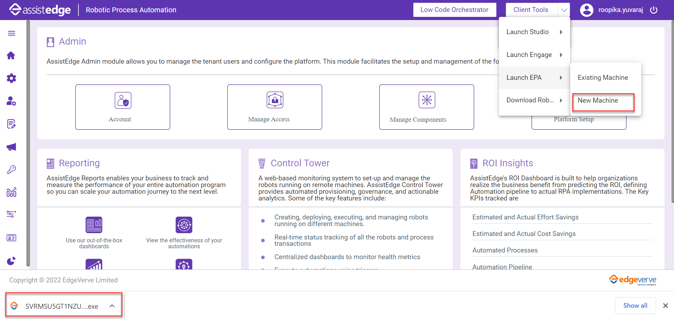Click the power logout icon

654,10
